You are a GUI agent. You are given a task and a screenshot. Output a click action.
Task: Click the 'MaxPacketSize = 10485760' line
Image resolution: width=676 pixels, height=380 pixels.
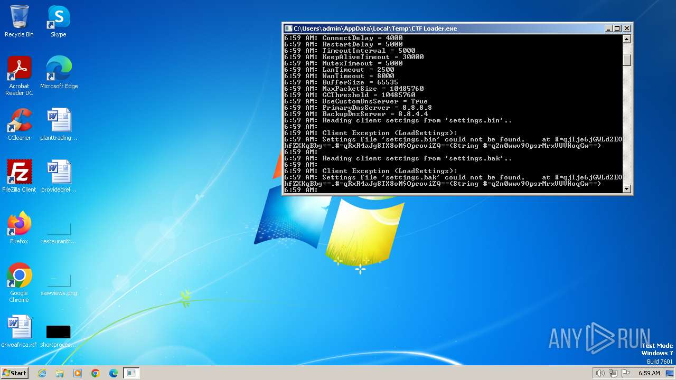coord(354,89)
